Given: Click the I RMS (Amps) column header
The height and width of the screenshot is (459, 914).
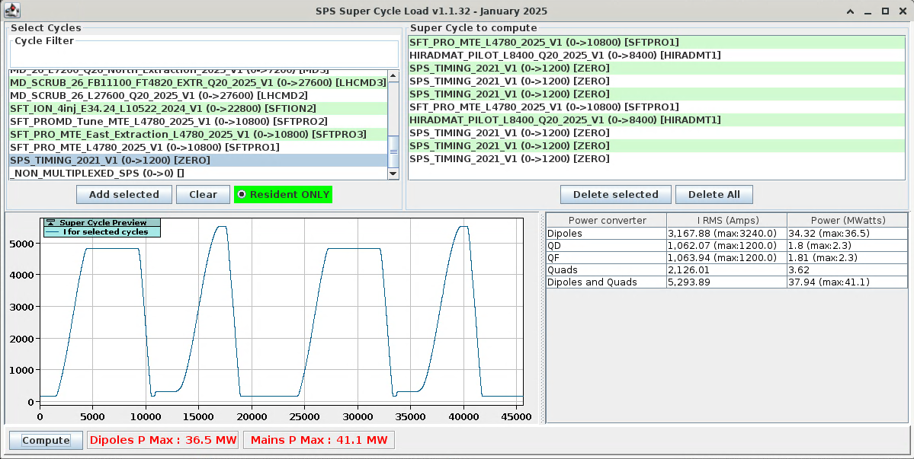Looking at the screenshot, I should [x=726, y=220].
